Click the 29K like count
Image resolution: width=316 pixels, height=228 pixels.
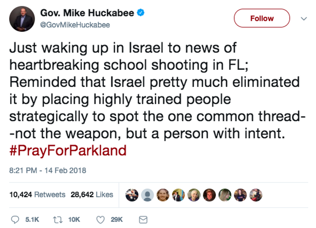117,220
